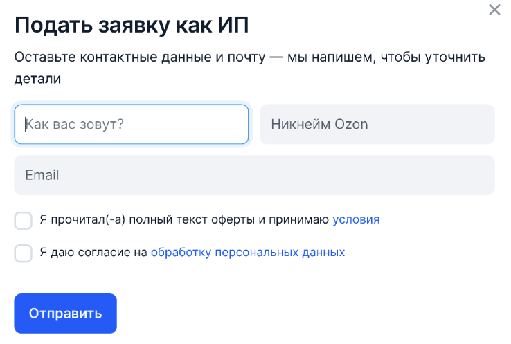Image resolution: width=511 pixels, height=344 pixels.
Task: Enable the personal data consent checkbox
Action: tap(24, 253)
